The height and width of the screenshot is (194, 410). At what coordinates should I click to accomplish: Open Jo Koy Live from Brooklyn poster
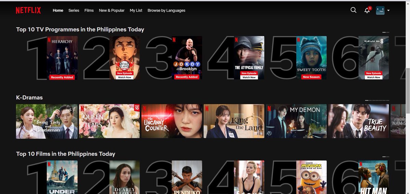point(187,58)
